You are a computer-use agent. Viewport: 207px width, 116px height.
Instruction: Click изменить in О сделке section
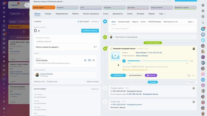[x=95, y=22]
